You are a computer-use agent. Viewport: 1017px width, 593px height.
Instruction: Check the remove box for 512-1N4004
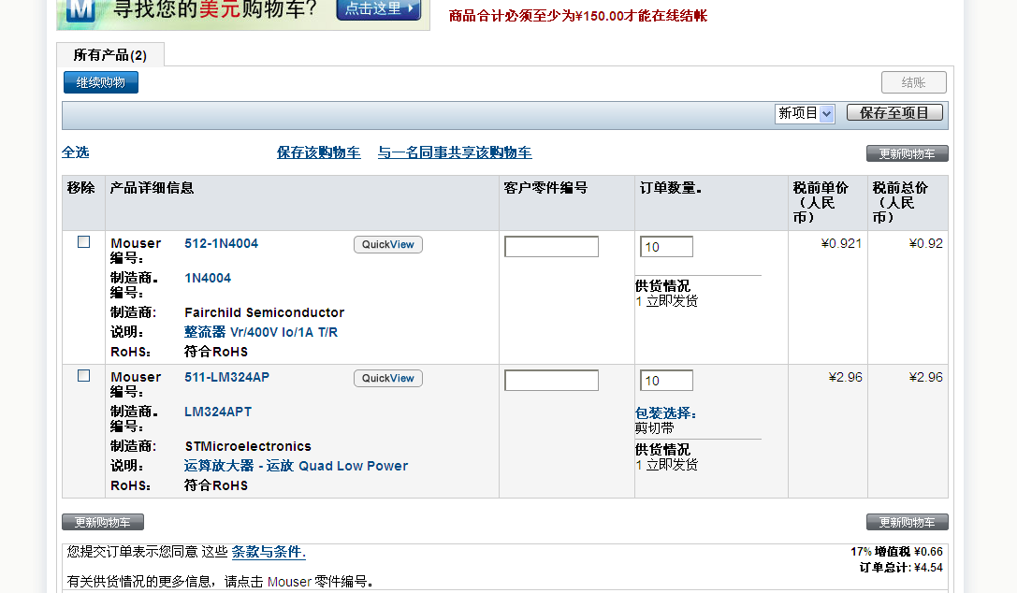[83, 241]
